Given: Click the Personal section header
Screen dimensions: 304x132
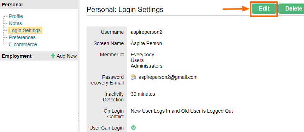Looking at the screenshot, I should pyautogui.click(x=12, y=5).
